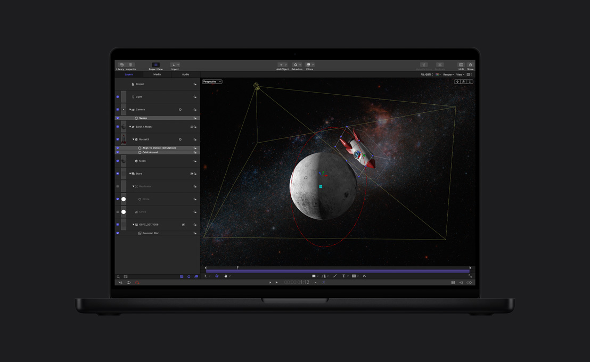Open the Audio tab
This screenshot has width=590, height=362.
pyautogui.click(x=185, y=74)
